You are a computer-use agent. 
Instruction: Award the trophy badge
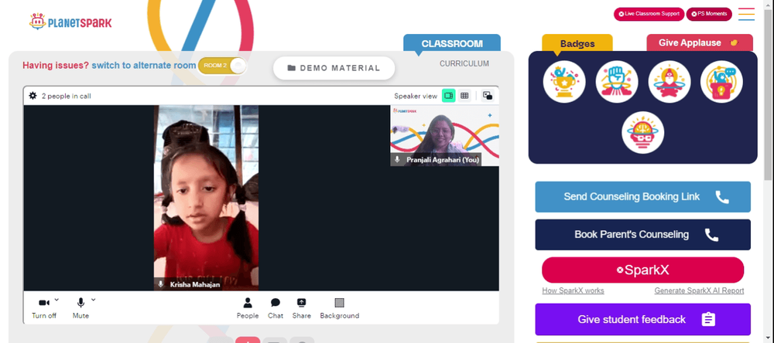click(564, 82)
